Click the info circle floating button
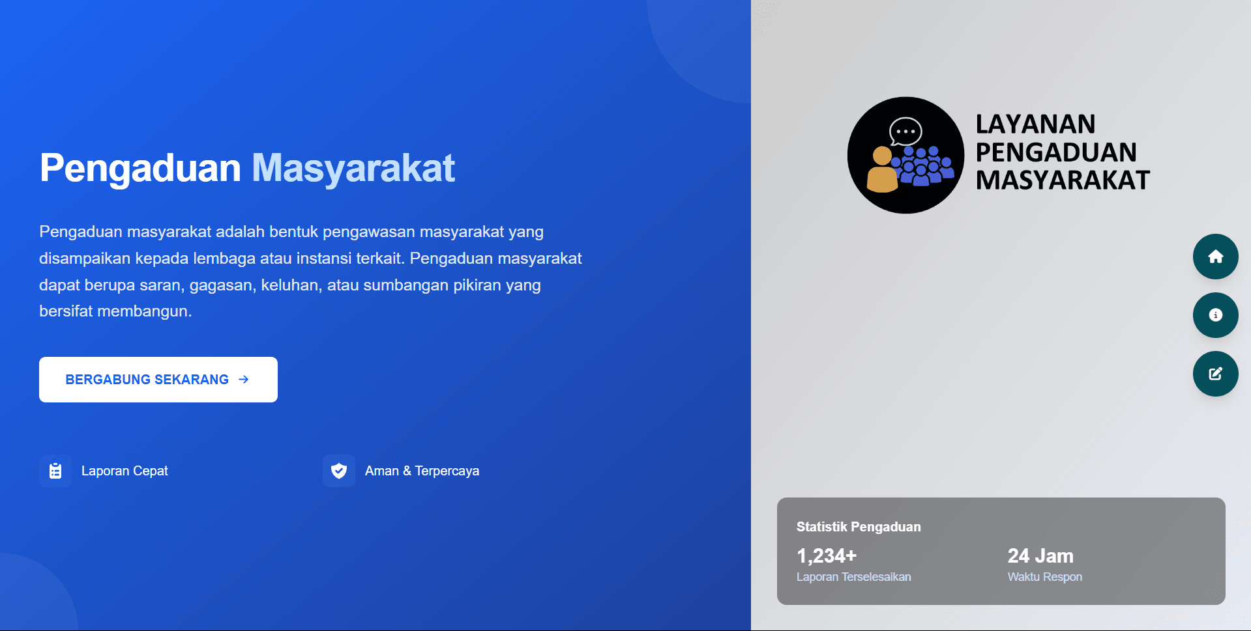This screenshot has width=1251, height=631. click(x=1215, y=315)
